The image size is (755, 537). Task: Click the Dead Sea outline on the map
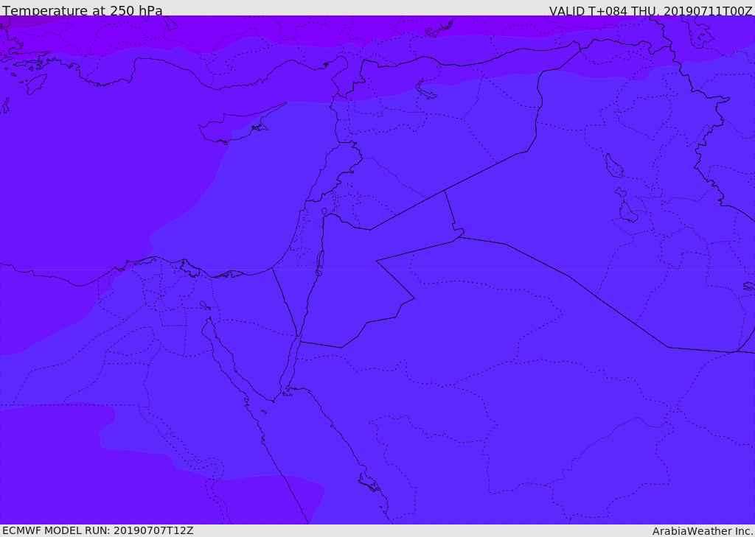pos(319,263)
